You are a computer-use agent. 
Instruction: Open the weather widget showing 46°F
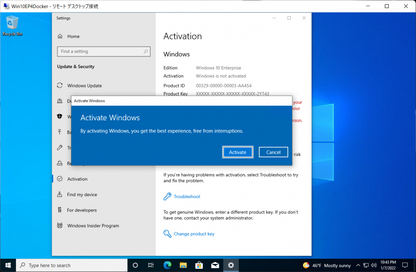327,266
